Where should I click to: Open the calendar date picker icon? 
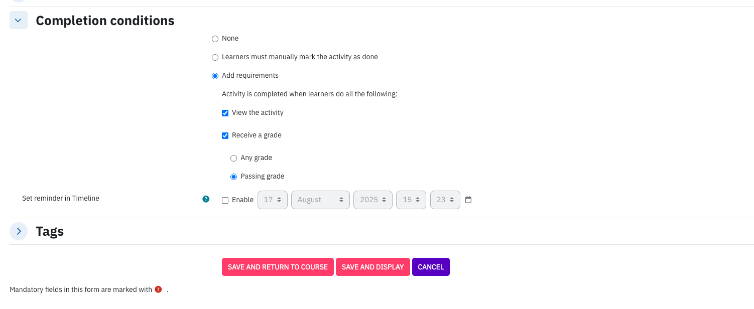click(468, 200)
